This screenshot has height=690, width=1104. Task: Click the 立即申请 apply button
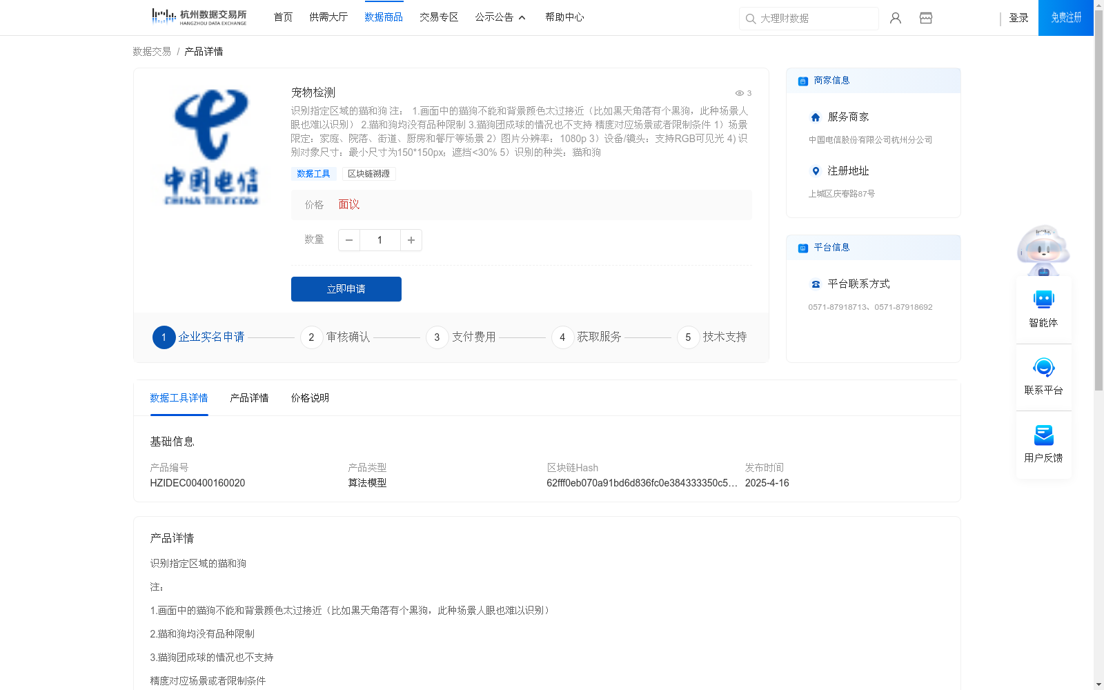pos(346,288)
